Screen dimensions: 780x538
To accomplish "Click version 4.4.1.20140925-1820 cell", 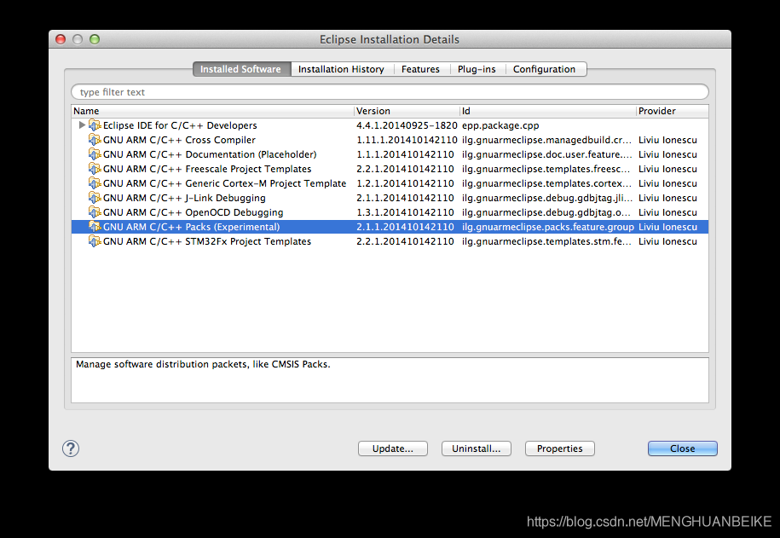I will (407, 125).
